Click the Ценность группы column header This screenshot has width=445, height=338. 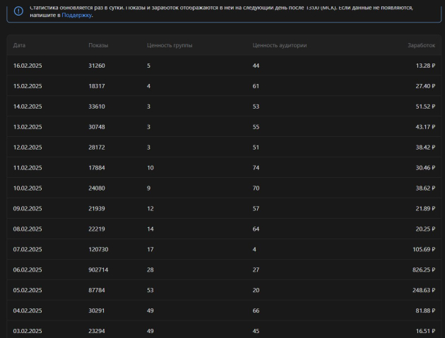(x=170, y=45)
